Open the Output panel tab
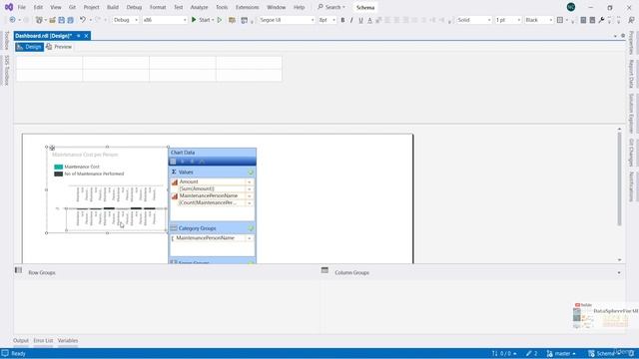 tap(21, 340)
